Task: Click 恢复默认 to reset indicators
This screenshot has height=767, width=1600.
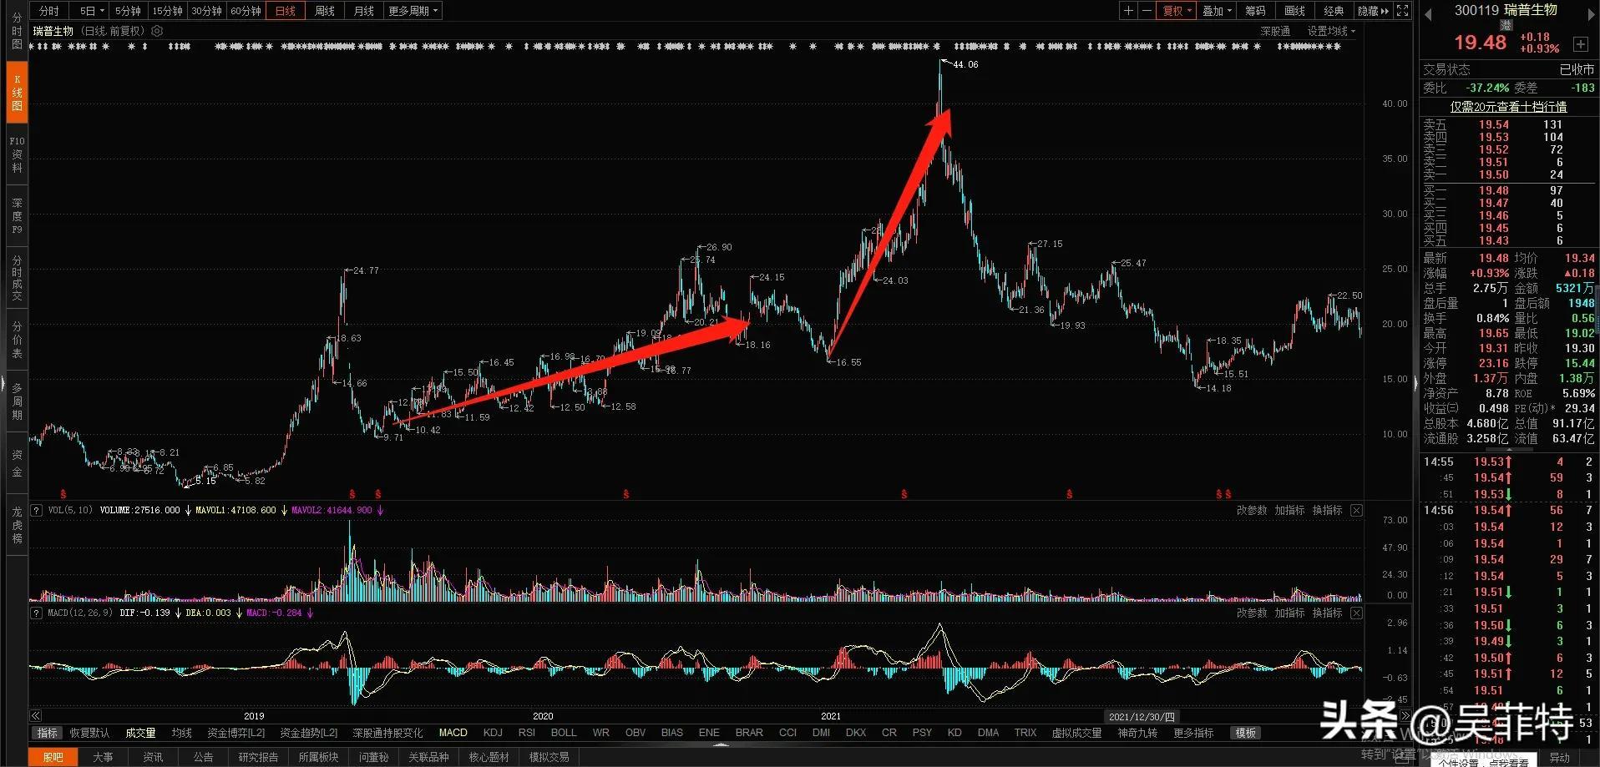Action: click(x=89, y=733)
